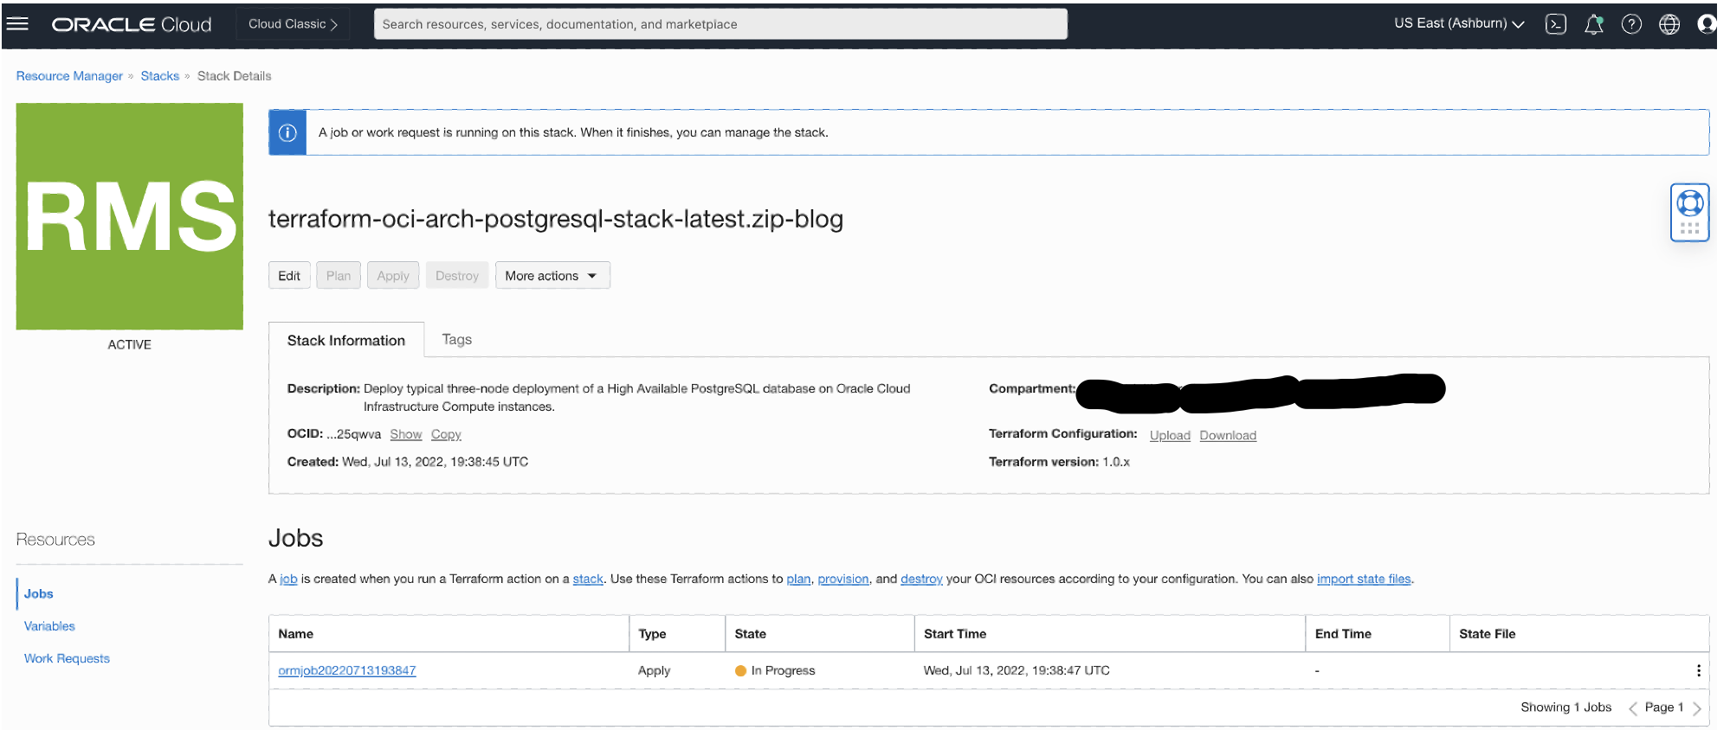Click the 'ACTIVE' status label
This screenshot has height=730, width=1730.
(129, 344)
